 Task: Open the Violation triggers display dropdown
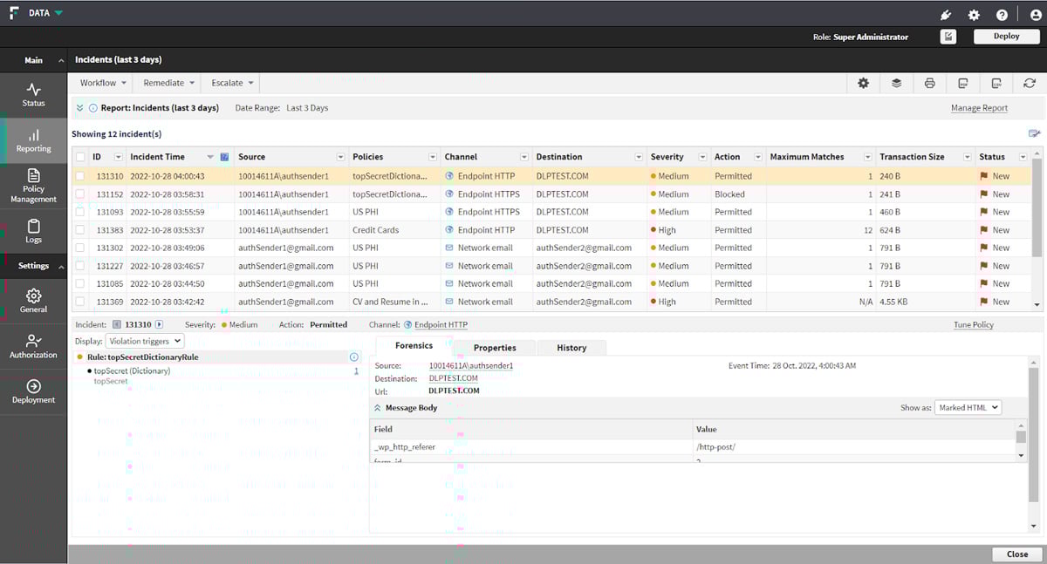pos(145,341)
